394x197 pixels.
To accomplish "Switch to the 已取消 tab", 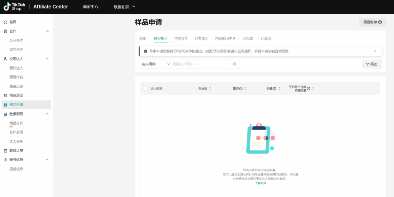I will 266,38.
